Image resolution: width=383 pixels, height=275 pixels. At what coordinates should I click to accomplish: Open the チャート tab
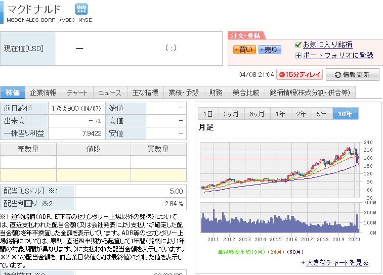(x=77, y=93)
